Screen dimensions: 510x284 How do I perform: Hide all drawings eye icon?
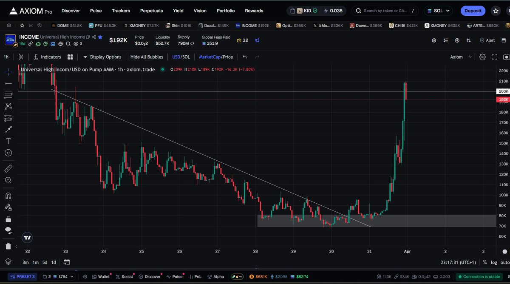[x=8, y=230]
